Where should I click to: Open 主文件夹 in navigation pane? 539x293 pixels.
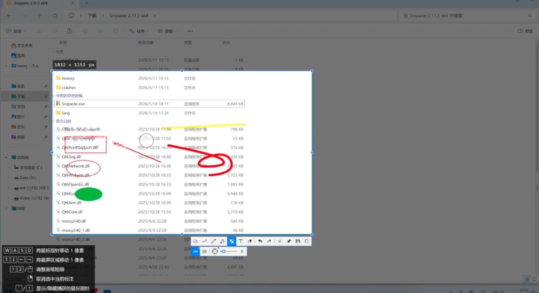tap(21, 45)
